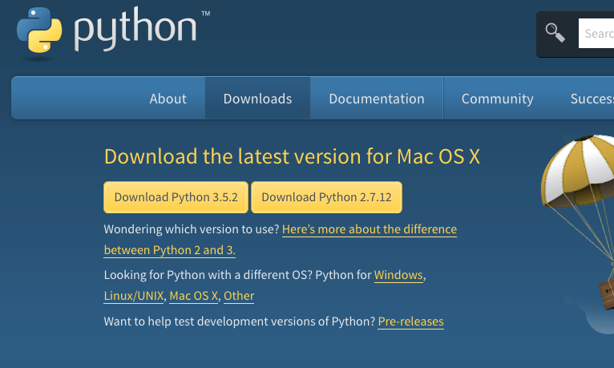Screen dimensions: 614x368
Task: Follow the Mac OS X download link
Action: (x=193, y=296)
